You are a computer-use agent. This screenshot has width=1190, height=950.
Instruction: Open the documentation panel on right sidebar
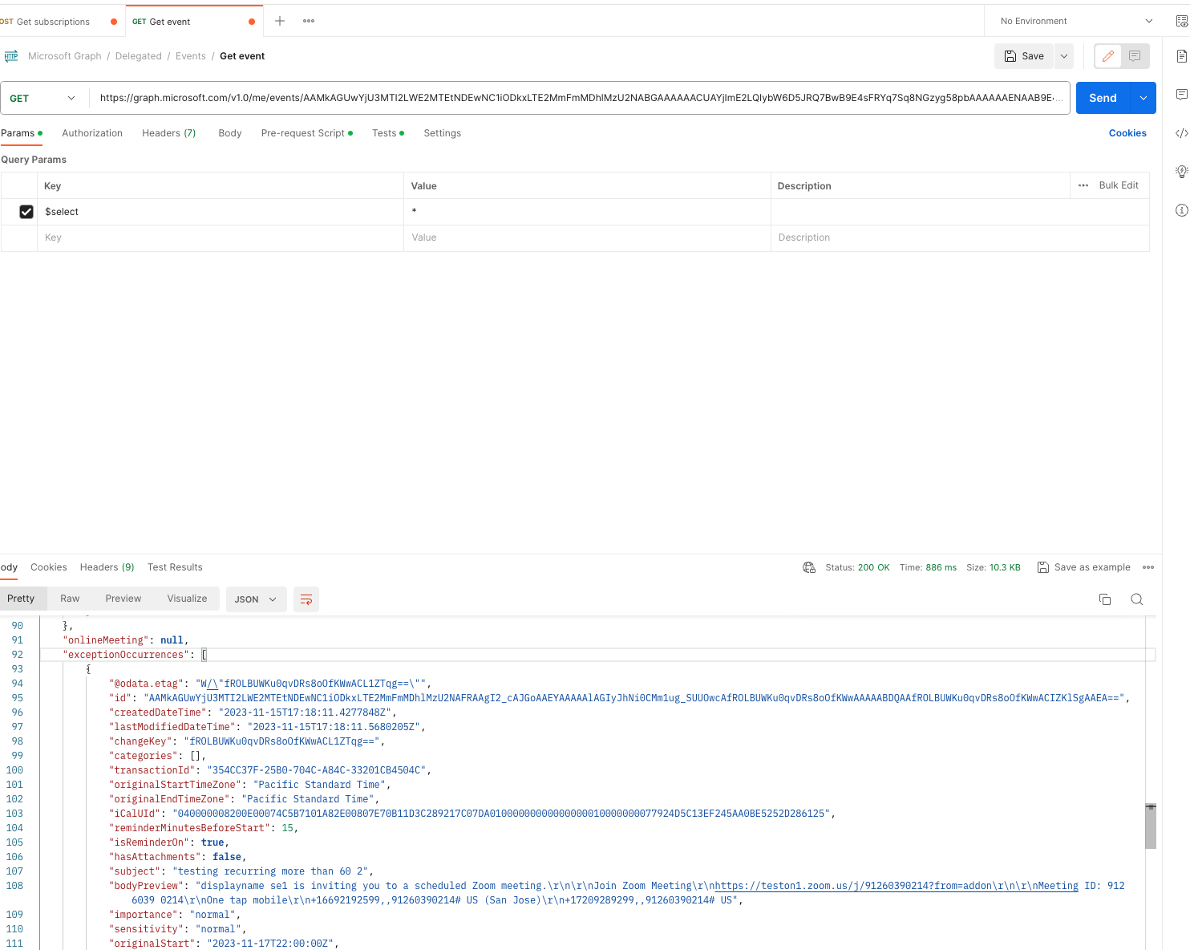click(x=1180, y=57)
